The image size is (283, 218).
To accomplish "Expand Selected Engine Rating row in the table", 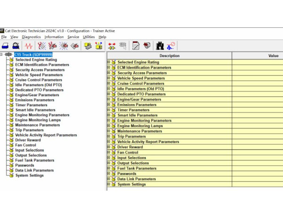I will [x=108, y=62].
